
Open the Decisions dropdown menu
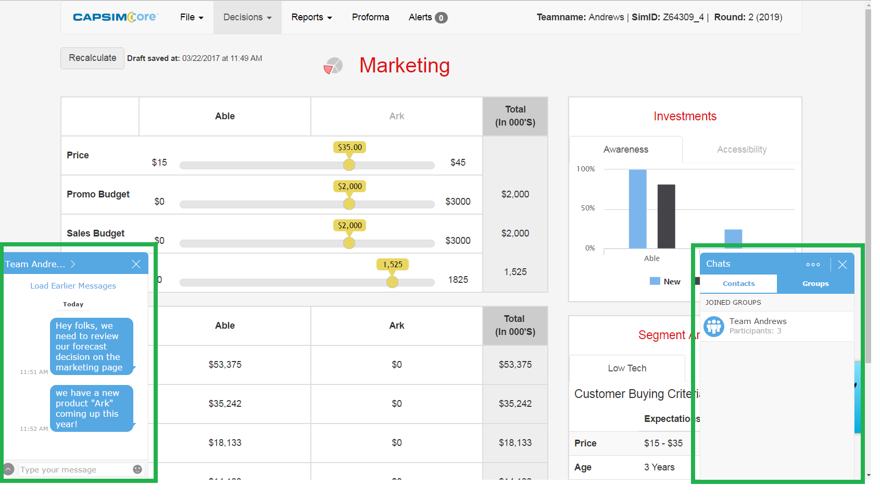click(x=247, y=17)
